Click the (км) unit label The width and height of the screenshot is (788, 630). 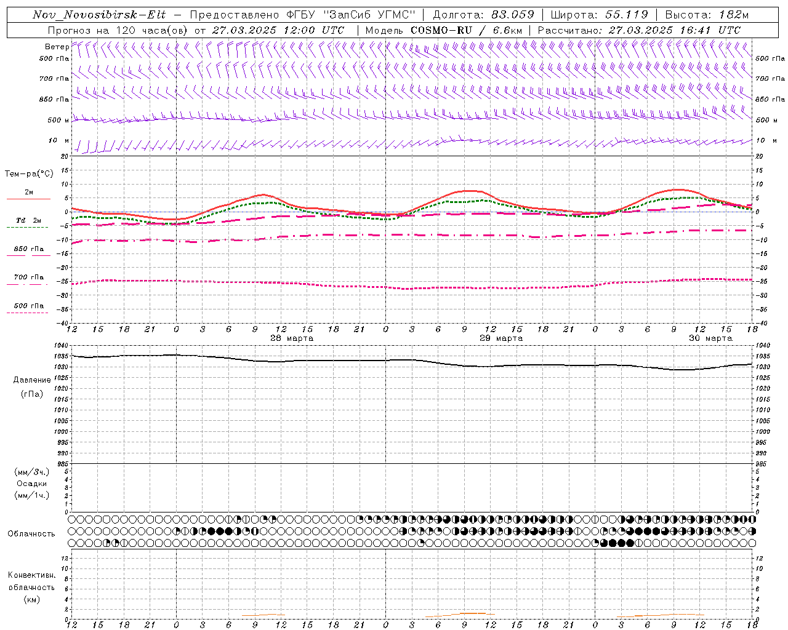[32, 599]
